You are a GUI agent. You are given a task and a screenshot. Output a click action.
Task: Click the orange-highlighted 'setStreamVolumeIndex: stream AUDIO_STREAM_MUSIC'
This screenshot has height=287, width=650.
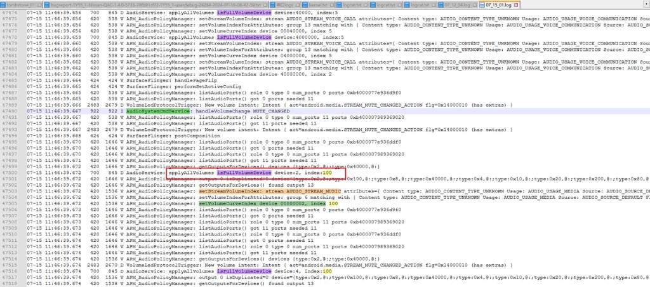270,191
